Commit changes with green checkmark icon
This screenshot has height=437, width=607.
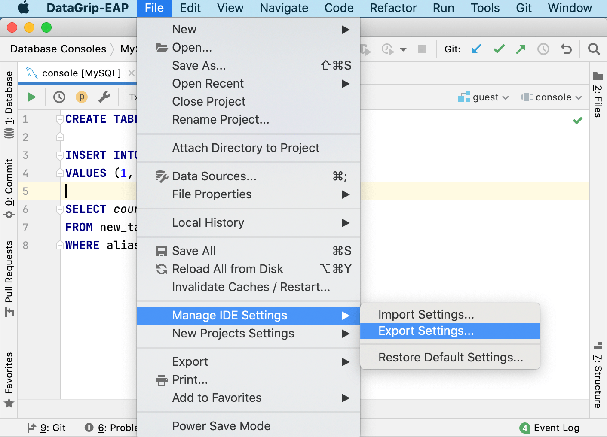(499, 49)
